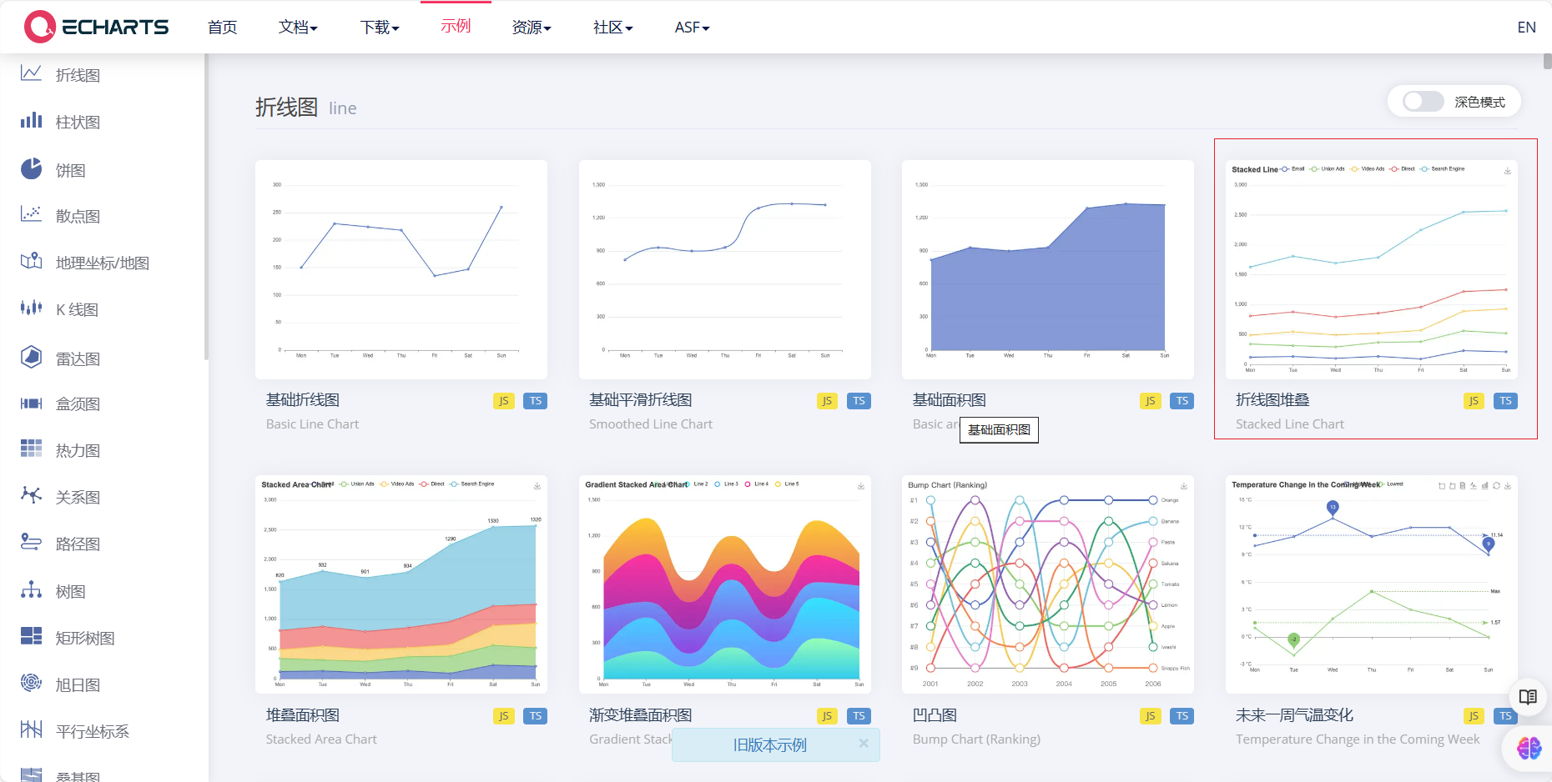The width and height of the screenshot is (1552, 782).
Task: Expand the 资源 resources dropdown
Action: pos(531,27)
